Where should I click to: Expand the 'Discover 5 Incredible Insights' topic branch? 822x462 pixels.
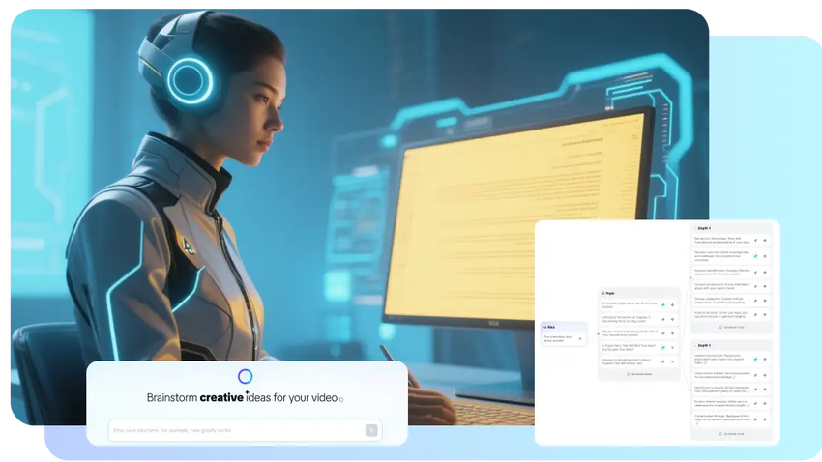tap(672, 361)
